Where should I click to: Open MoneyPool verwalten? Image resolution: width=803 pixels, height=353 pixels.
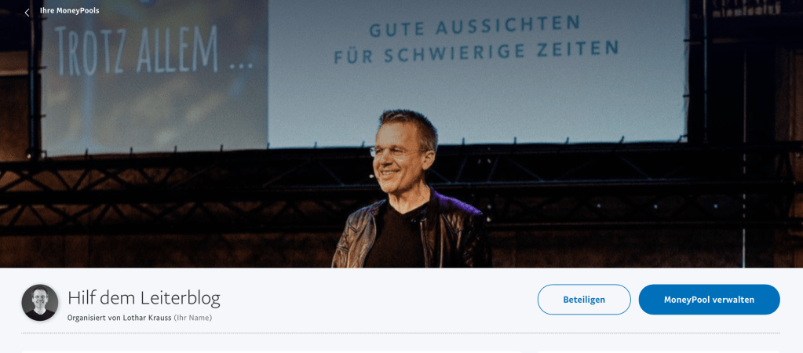(709, 300)
